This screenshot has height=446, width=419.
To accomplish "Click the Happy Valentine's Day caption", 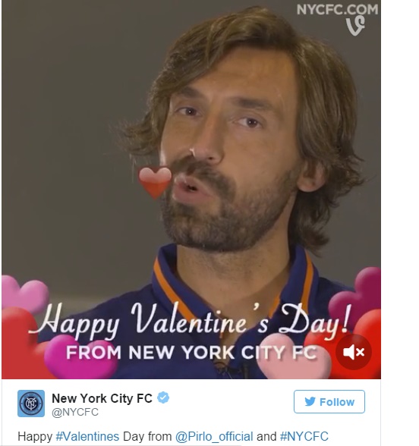I will tap(190, 322).
